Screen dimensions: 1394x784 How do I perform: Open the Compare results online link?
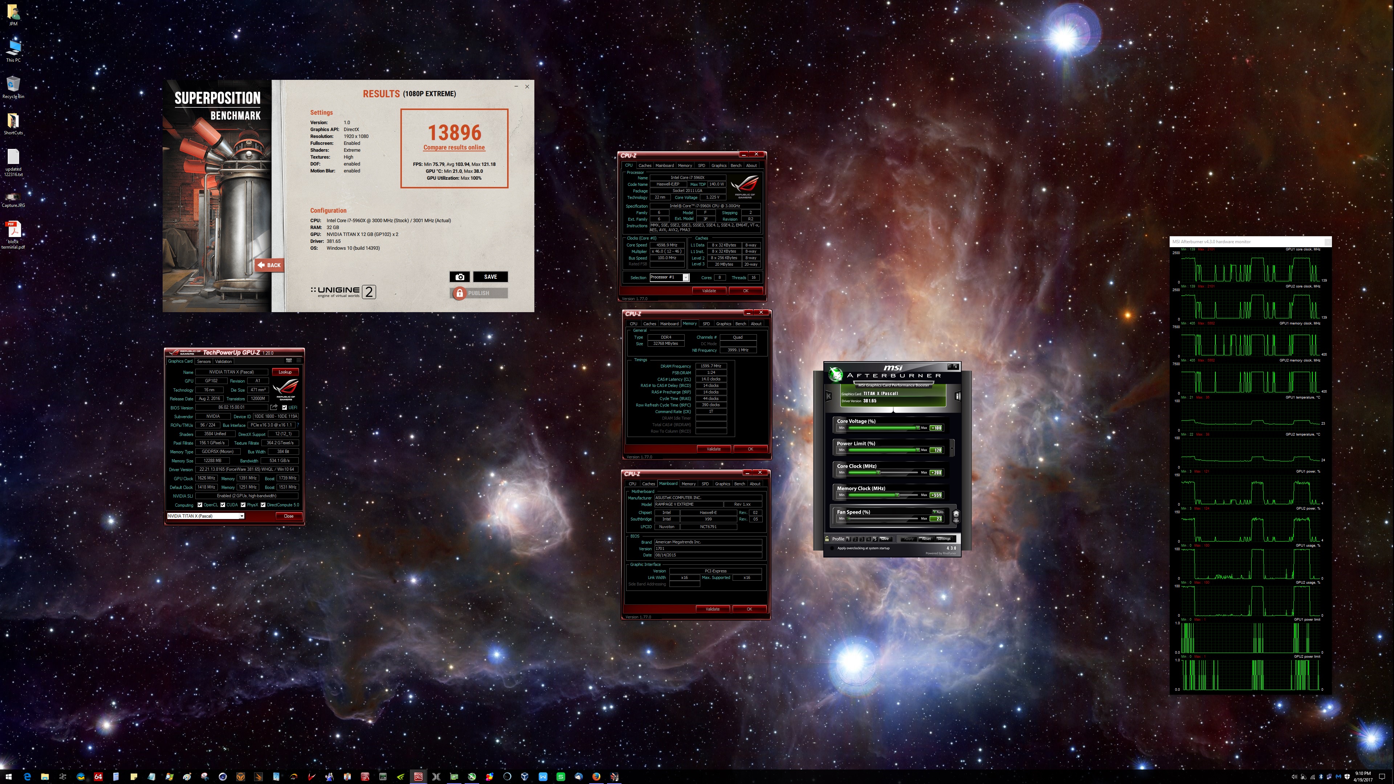(454, 147)
